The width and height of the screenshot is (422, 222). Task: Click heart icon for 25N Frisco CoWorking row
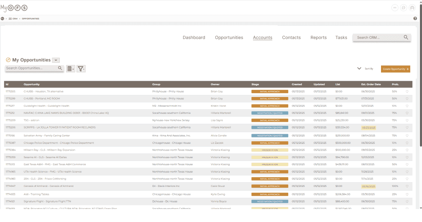[407, 179]
